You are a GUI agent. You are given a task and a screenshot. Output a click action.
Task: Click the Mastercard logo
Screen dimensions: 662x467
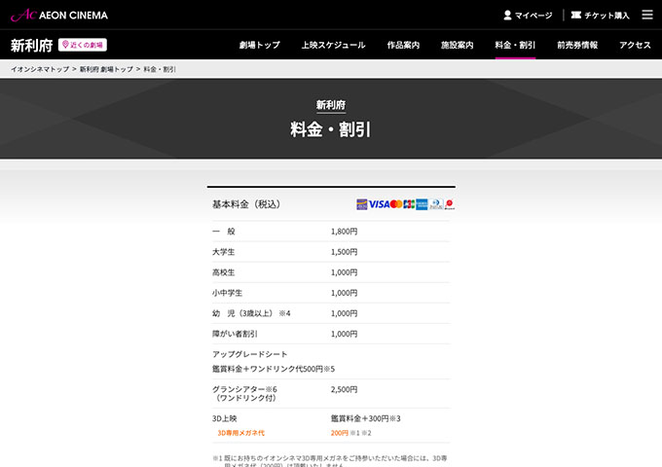point(396,204)
